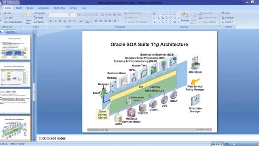Open the slide Layout dropdown
The image size is (259, 146).
coord(40,13)
